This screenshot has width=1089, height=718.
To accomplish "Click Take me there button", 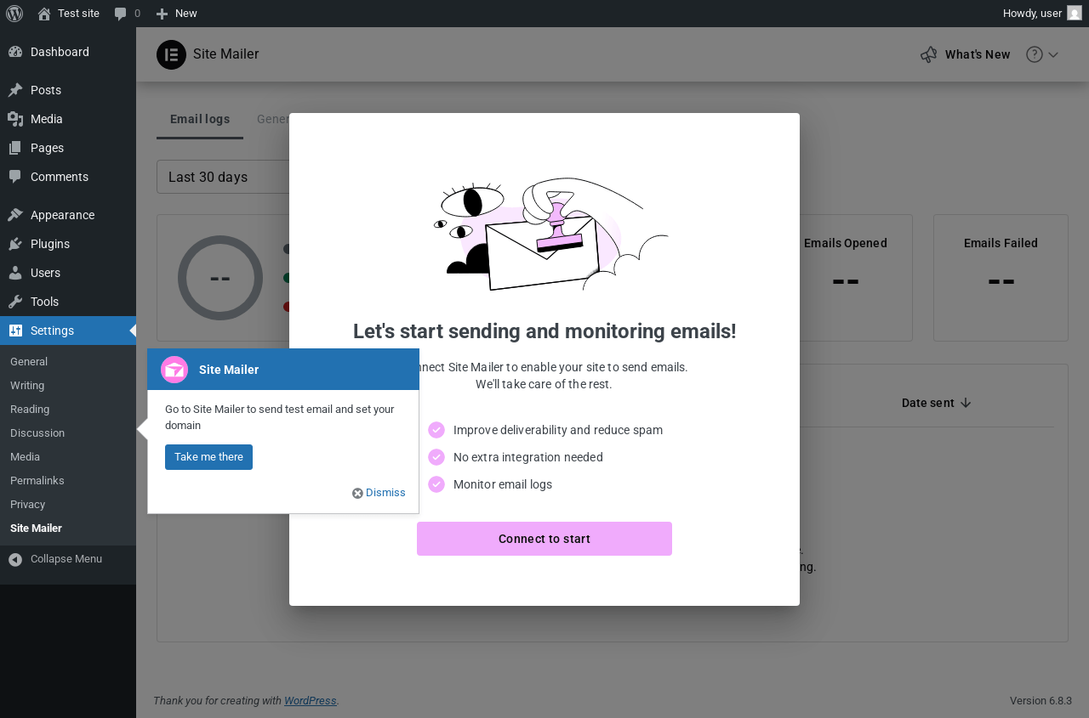I will [208, 457].
